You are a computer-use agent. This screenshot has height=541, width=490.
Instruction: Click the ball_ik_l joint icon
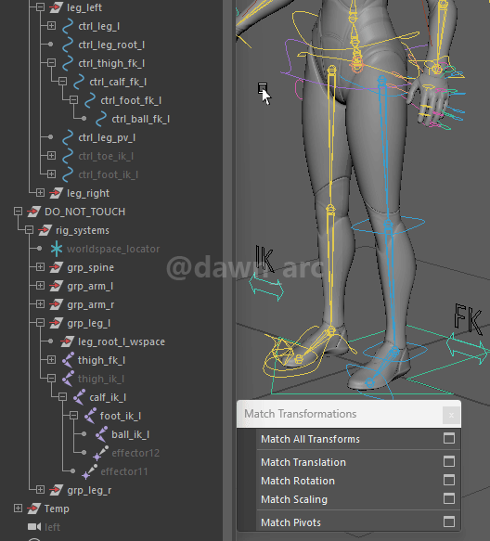(101, 434)
